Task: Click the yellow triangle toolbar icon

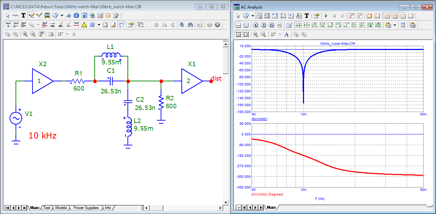Action: [x=84, y=24]
